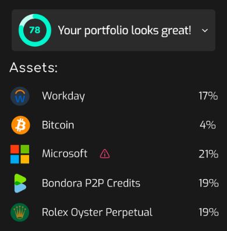Click Bitcoin's 4% allocation value
The image size is (227, 231).
pos(208,125)
